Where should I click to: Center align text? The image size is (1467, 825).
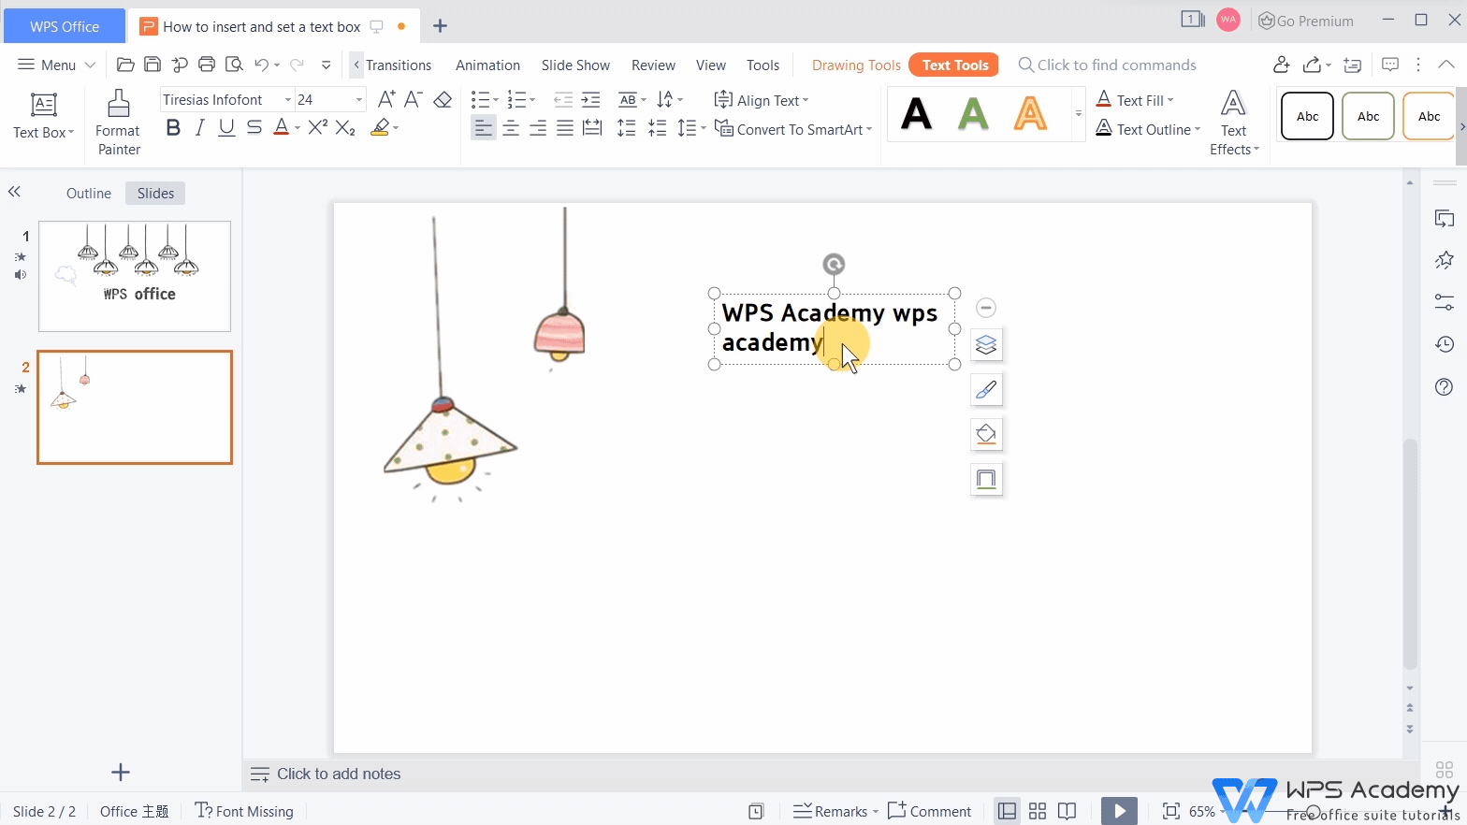[x=511, y=128]
